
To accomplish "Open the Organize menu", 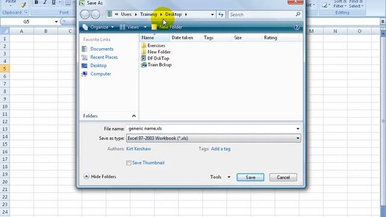I will (98, 27).
